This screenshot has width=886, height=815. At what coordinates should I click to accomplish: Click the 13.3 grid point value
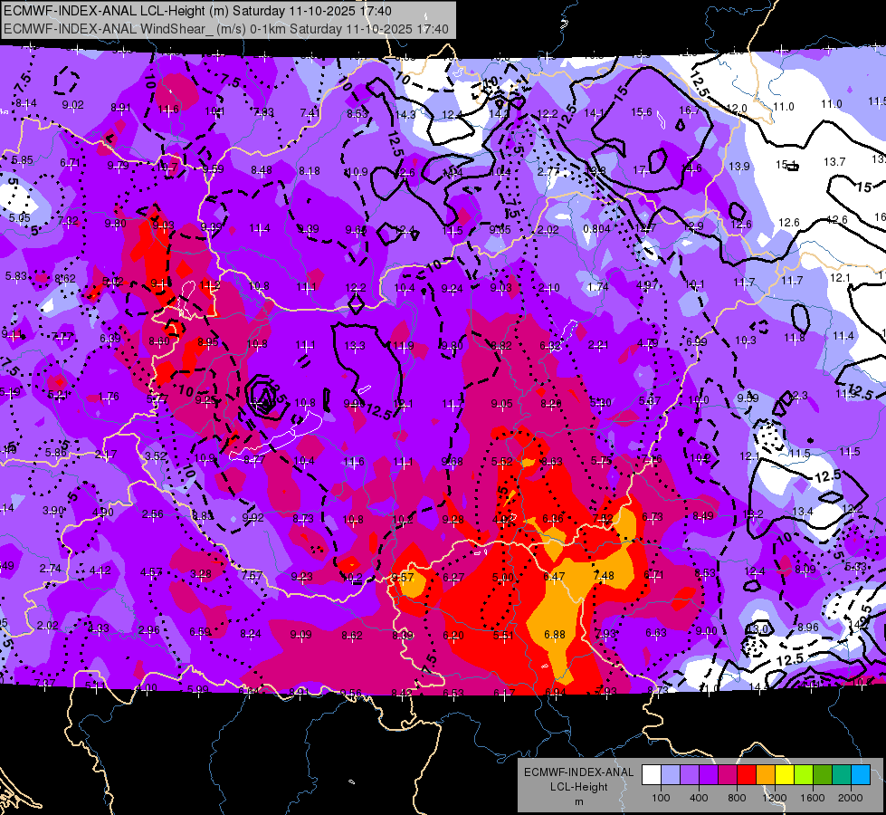[355, 345]
